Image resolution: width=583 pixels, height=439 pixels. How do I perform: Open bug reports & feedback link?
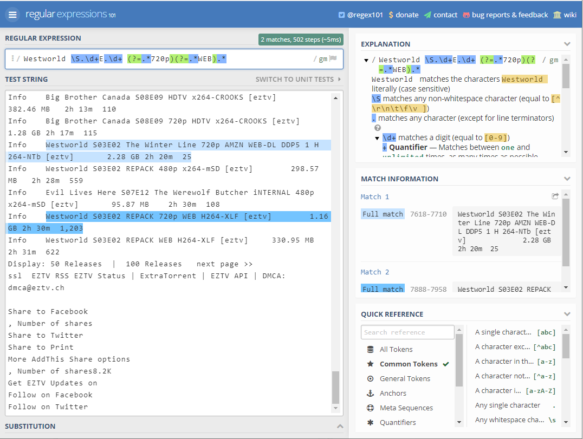click(x=506, y=15)
